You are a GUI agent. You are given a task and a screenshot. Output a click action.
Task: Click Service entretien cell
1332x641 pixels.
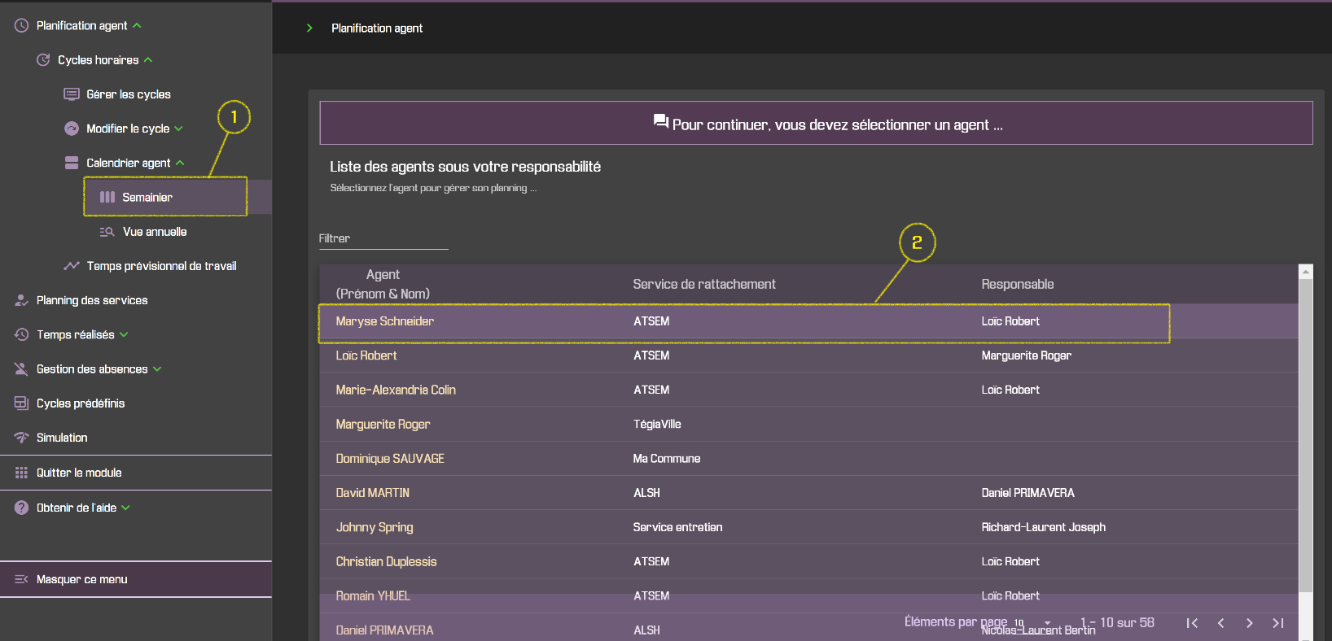pos(677,527)
